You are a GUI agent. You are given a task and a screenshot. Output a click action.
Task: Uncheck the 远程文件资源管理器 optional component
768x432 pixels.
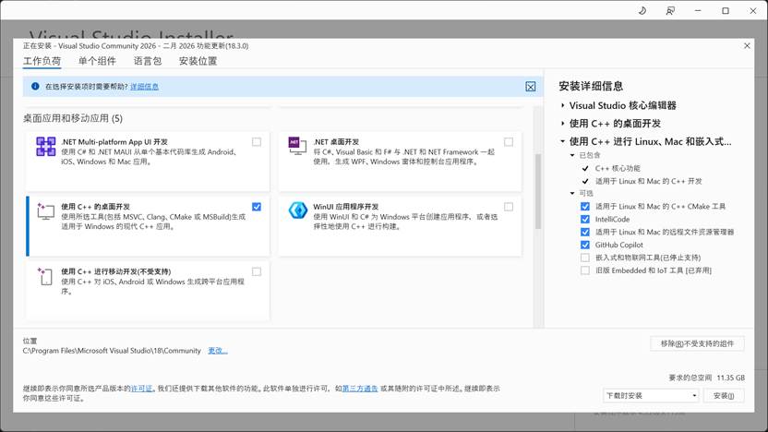click(585, 232)
